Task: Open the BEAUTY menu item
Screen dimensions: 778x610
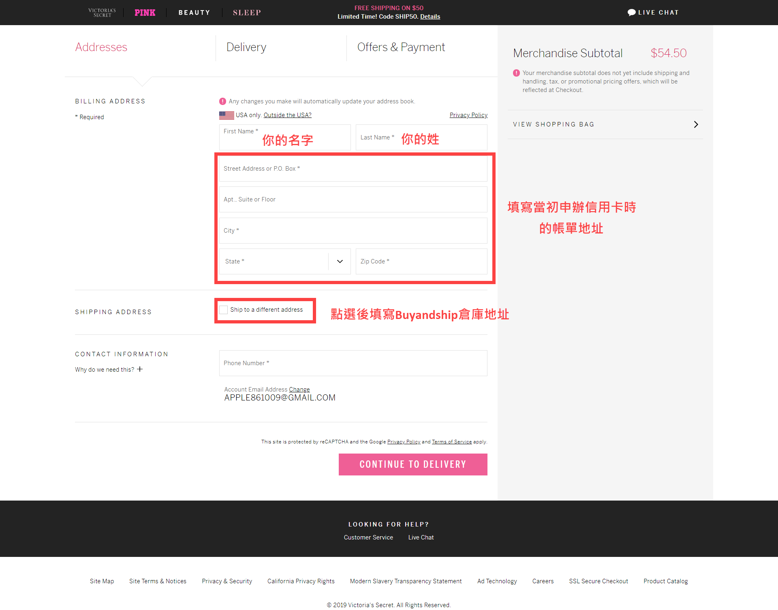Action: (194, 13)
